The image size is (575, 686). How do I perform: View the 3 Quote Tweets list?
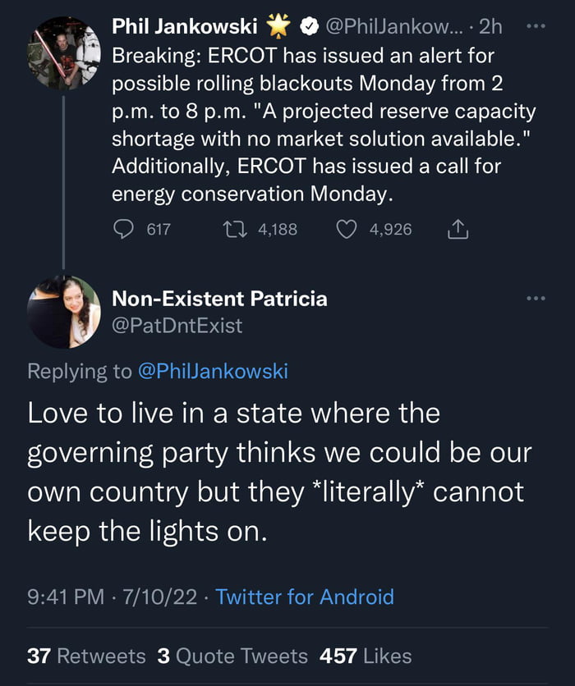[x=232, y=656]
